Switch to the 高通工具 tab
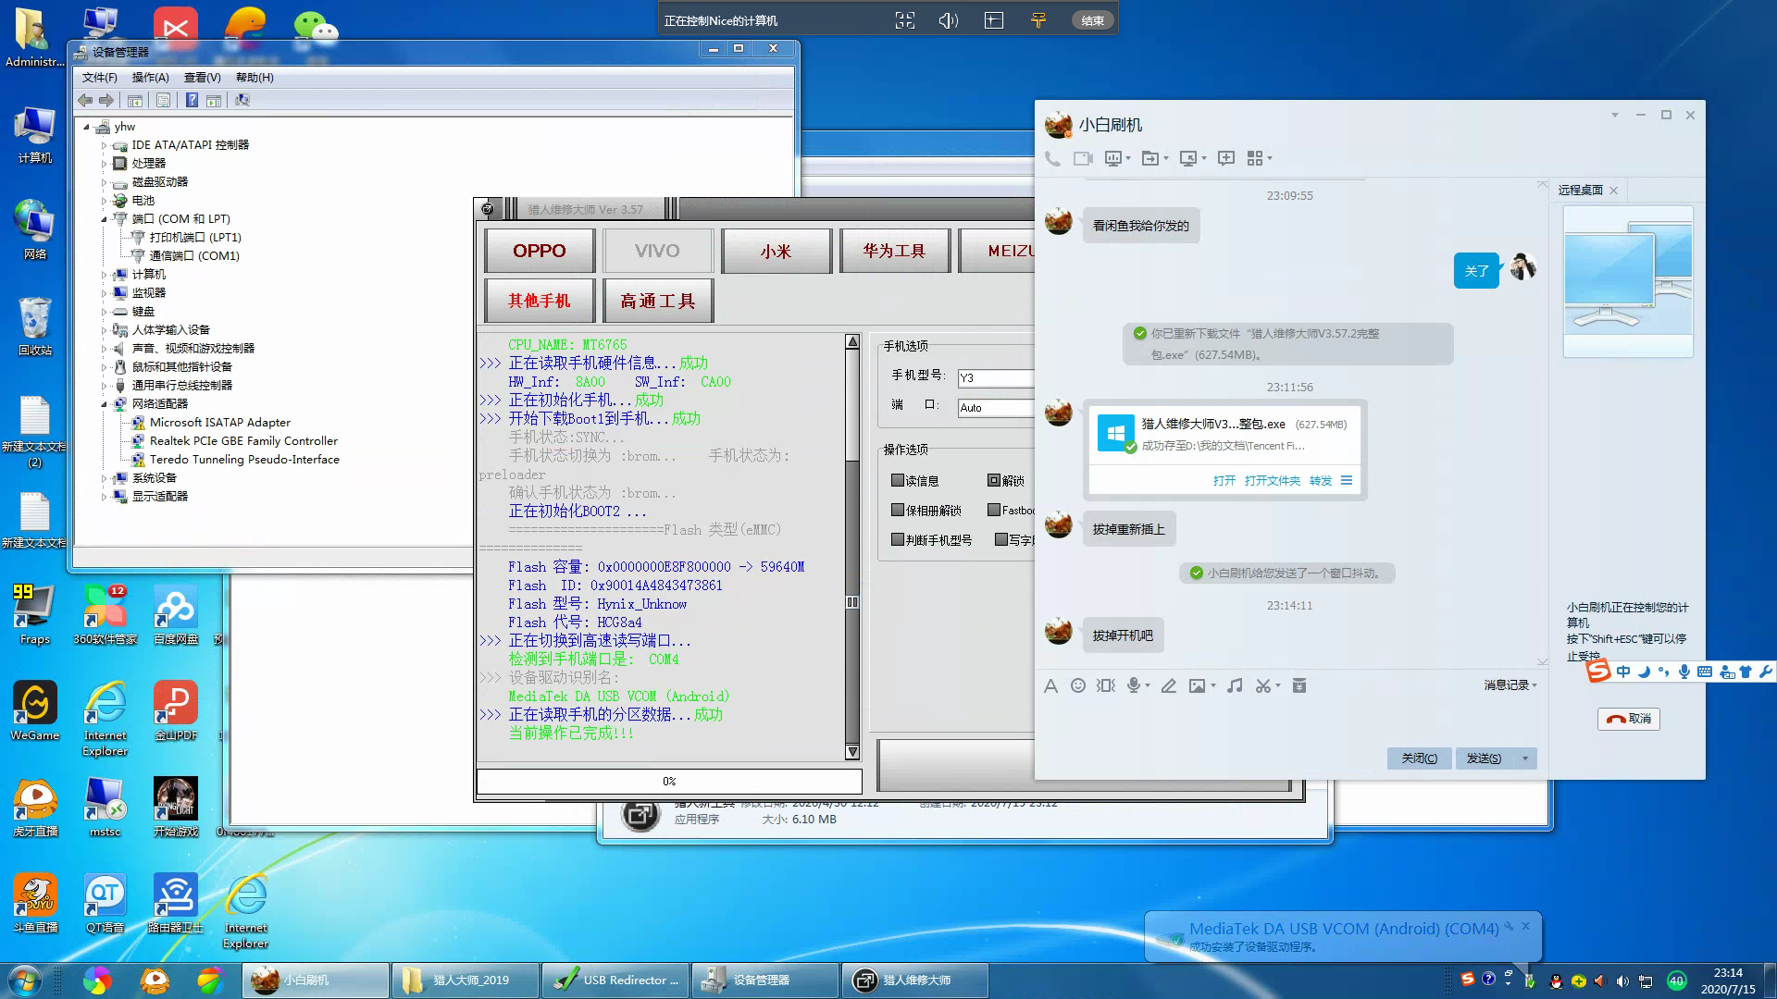 [x=658, y=301]
